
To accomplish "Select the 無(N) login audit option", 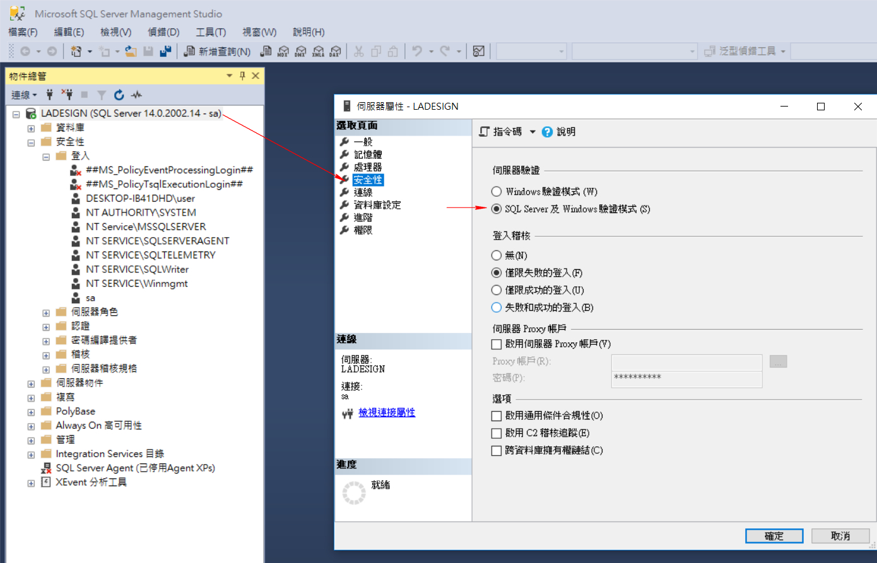I will (497, 255).
